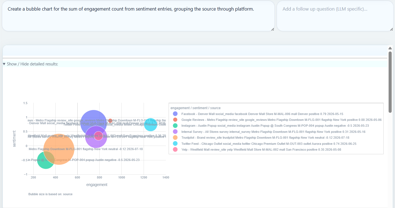Click the follow up question input field
This screenshot has width=395, height=208.
335,16
